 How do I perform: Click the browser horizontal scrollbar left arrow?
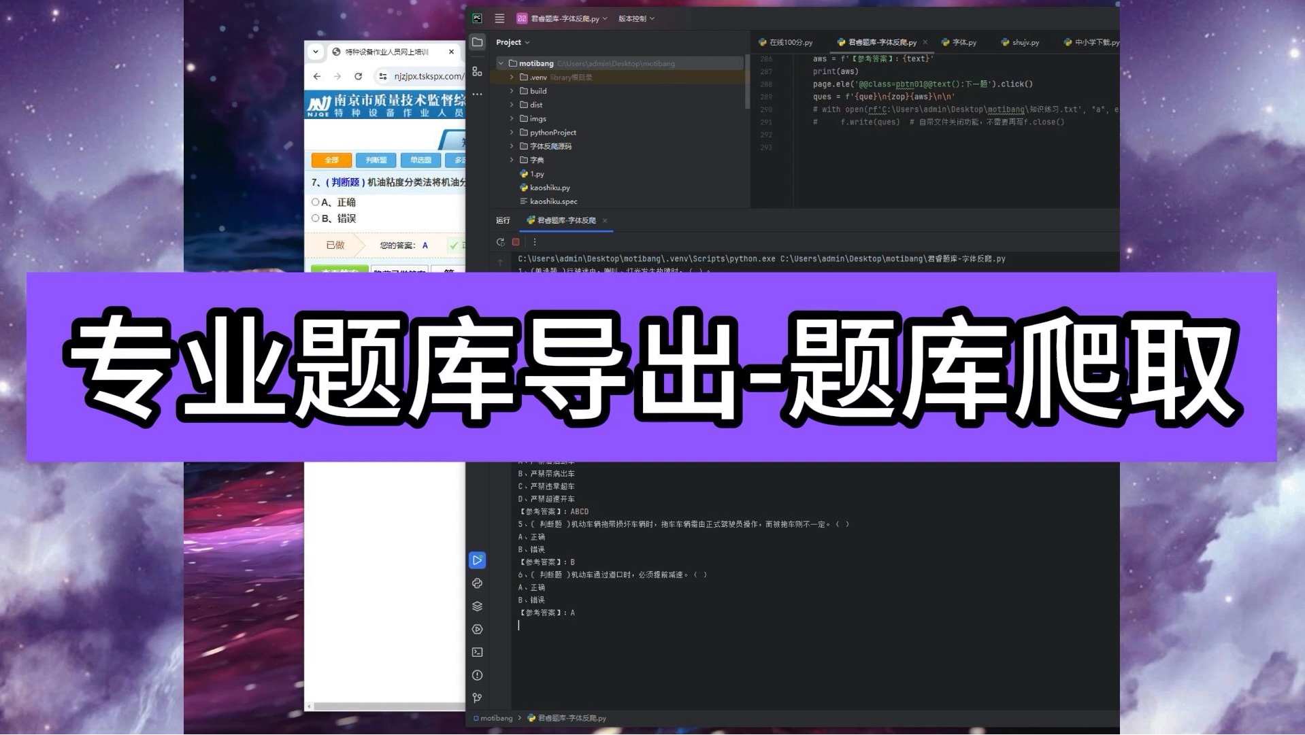(310, 707)
